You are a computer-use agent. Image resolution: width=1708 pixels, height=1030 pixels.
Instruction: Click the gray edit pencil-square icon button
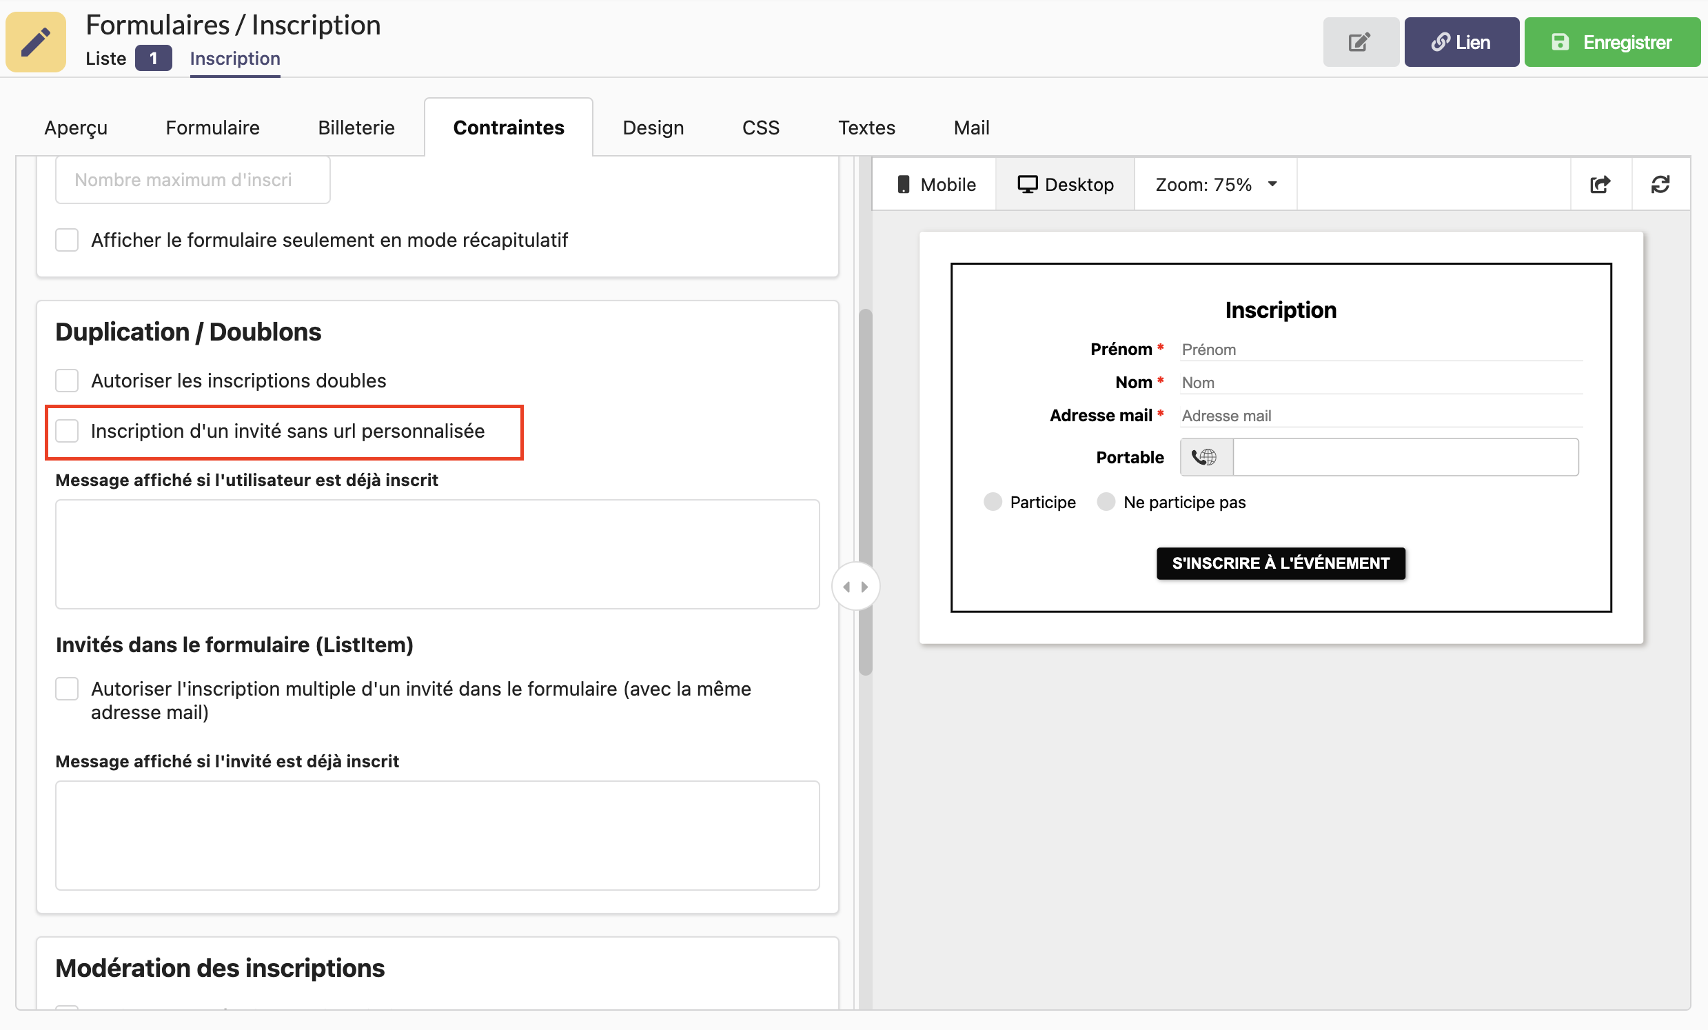1359,42
